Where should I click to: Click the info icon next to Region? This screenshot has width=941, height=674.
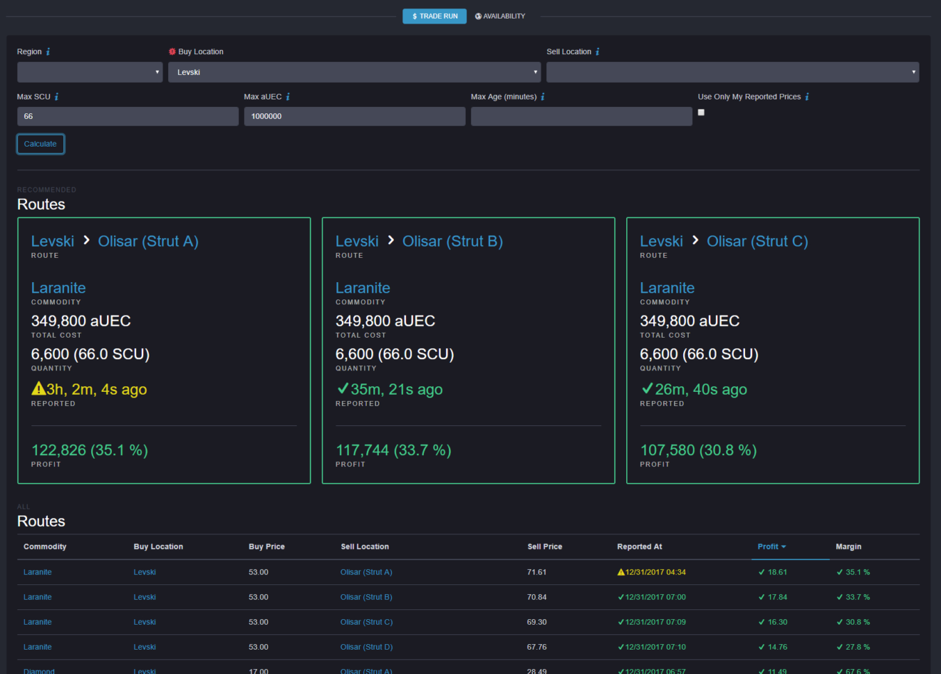pyautogui.click(x=47, y=51)
